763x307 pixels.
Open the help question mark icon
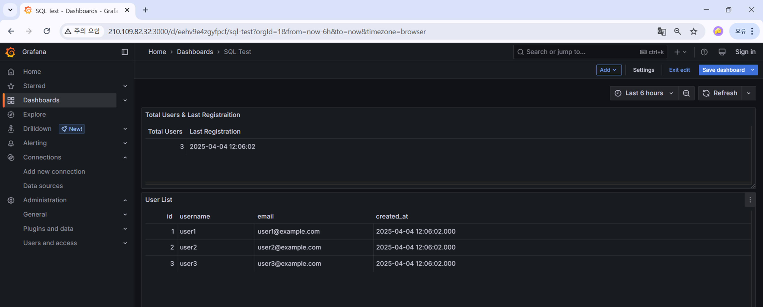[x=704, y=52]
